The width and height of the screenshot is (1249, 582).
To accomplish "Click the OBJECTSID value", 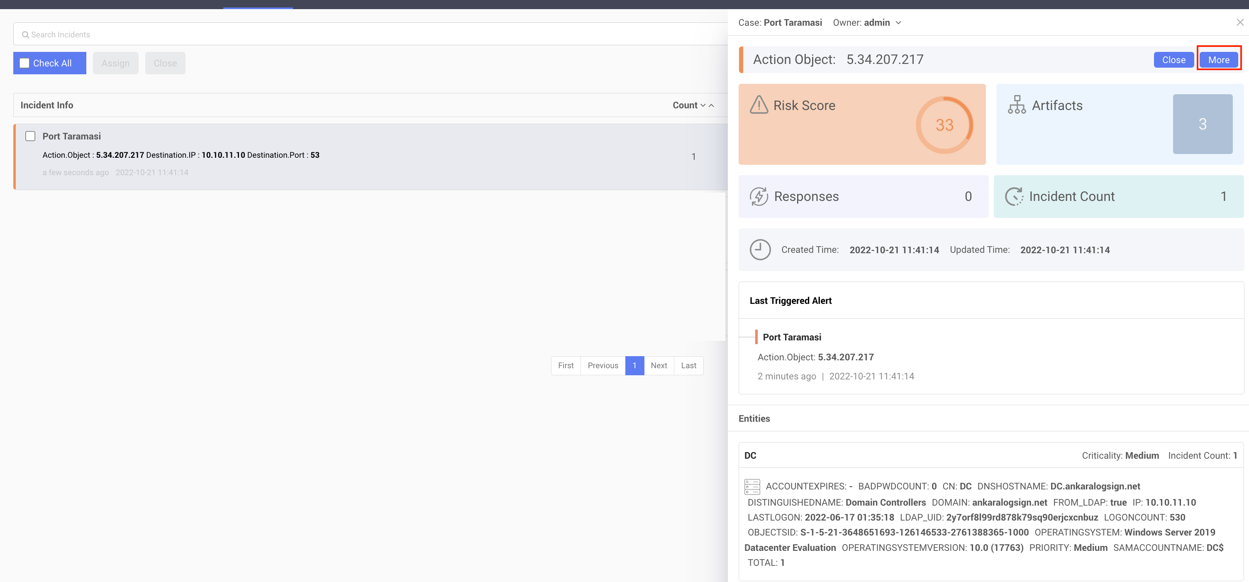I will tap(914, 533).
